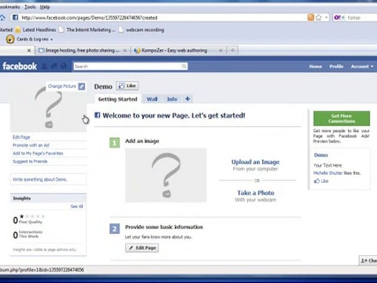Open friend requests icon in Facebook header
Screen dimensions: 377x283
tap(44, 66)
